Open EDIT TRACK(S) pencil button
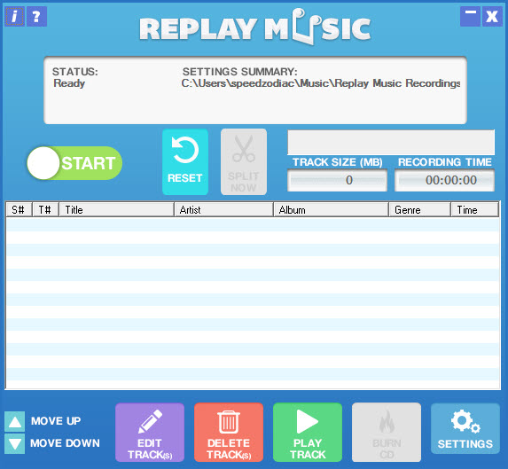The image size is (508, 469). pyautogui.click(x=150, y=433)
